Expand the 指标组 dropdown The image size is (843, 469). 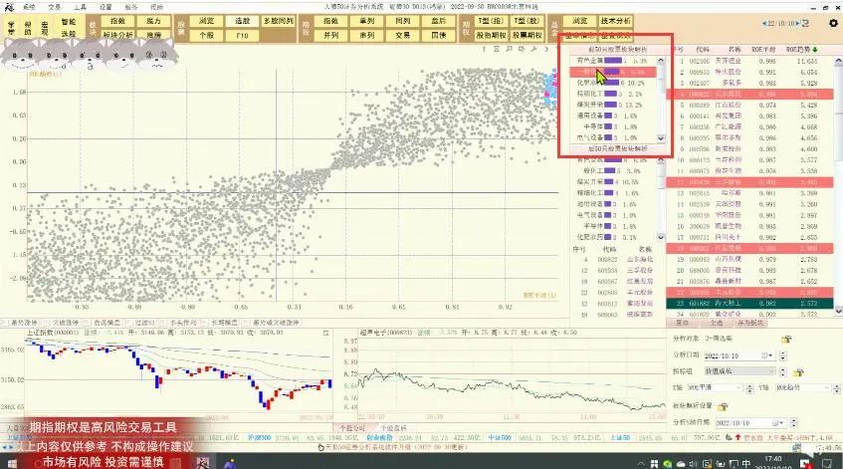click(x=772, y=371)
